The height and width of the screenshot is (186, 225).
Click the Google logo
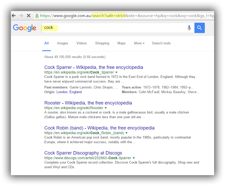25,28
